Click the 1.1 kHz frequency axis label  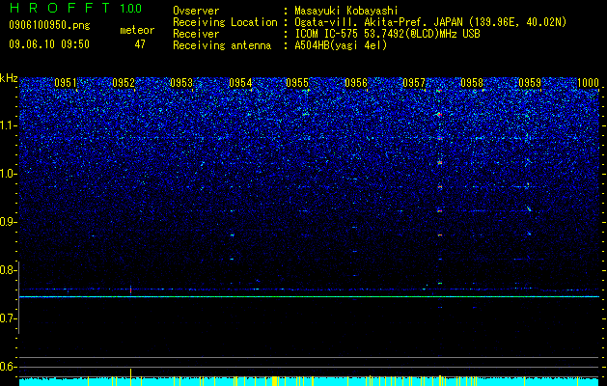tap(8, 125)
